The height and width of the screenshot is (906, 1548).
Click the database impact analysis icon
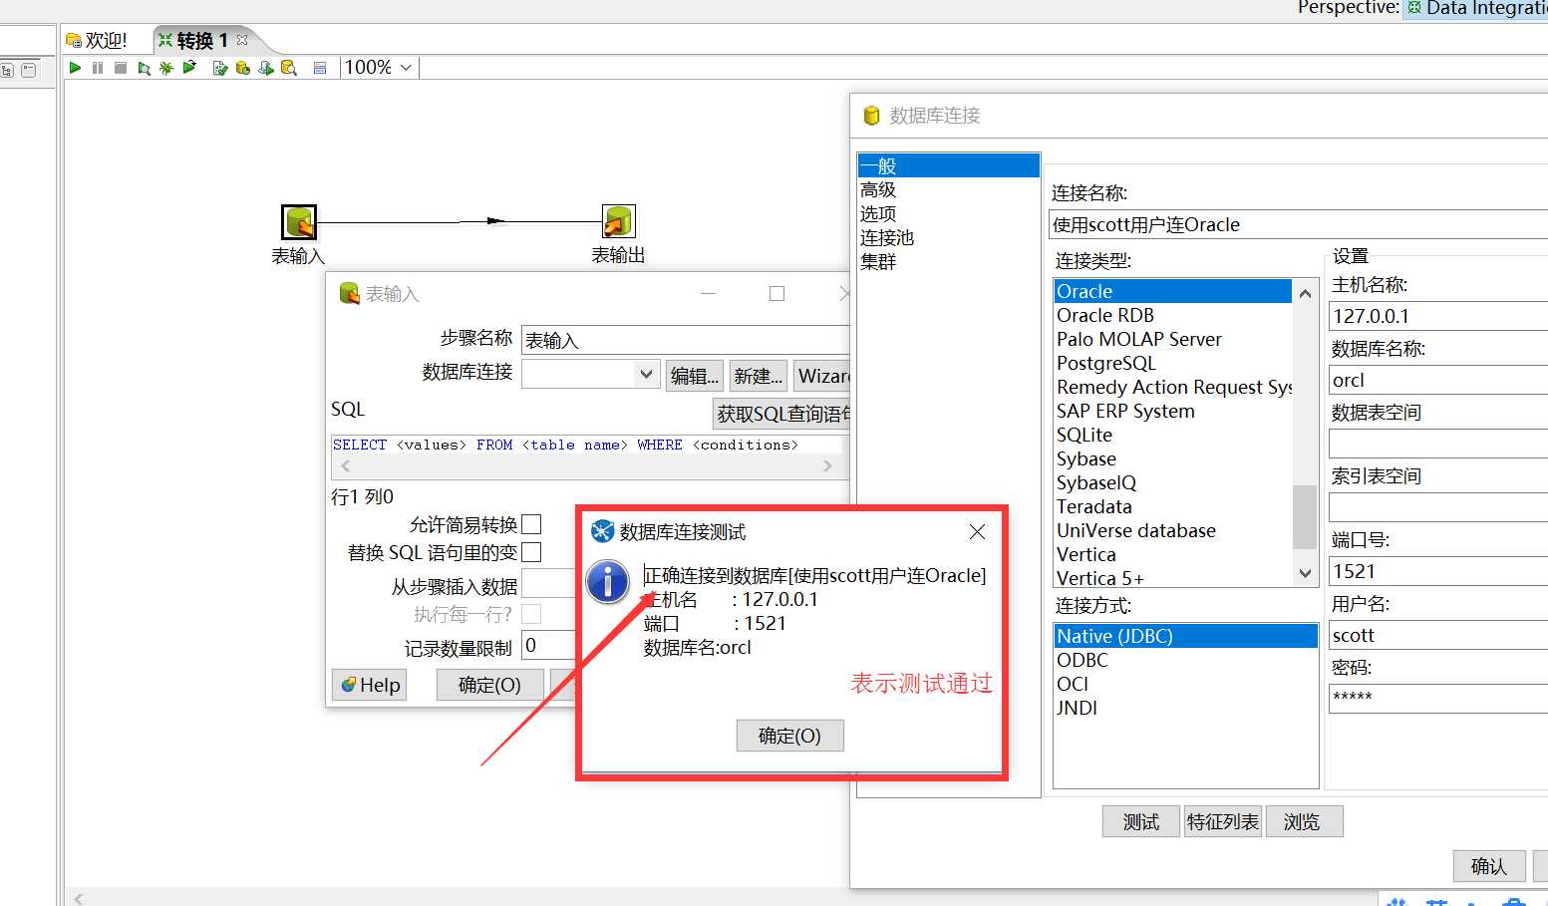click(242, 68)
